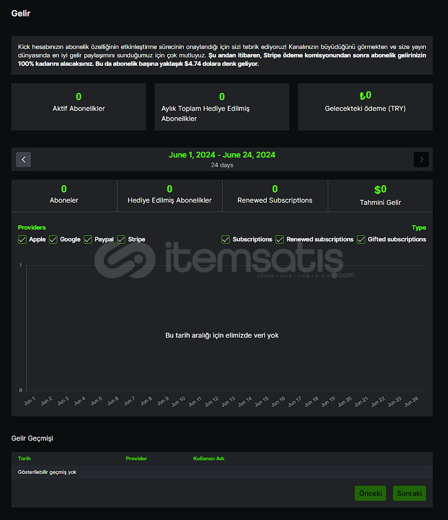
Task: Click the Kullanıcı Adı column header
Action: pyautogui.click(x=209, y=458)
